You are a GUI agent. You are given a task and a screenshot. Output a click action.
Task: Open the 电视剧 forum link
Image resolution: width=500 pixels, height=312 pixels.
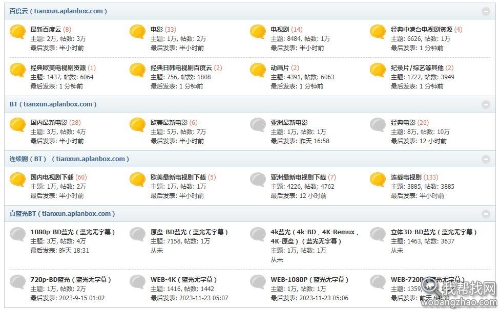tap(280, 30)
